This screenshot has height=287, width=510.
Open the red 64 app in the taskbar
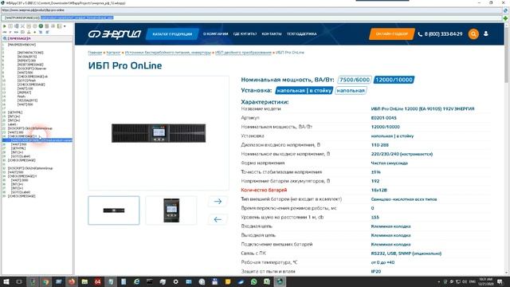[97, 281]
